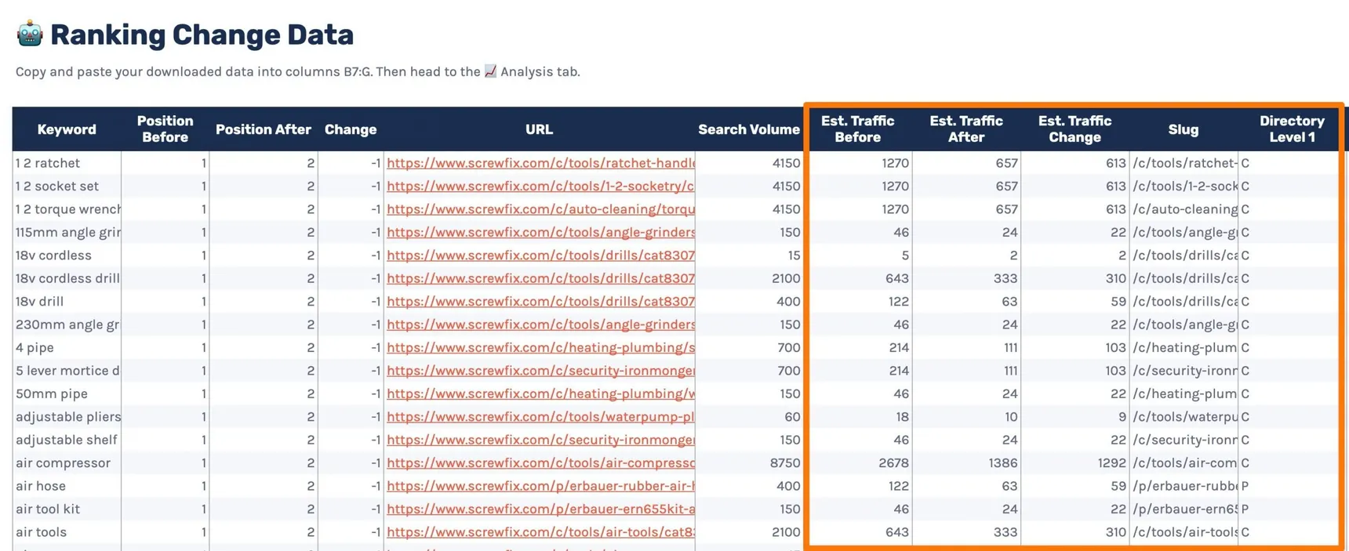Select the Est. Traffic Before header
The image size is (1349, 551).
click(x=857, y=129)
